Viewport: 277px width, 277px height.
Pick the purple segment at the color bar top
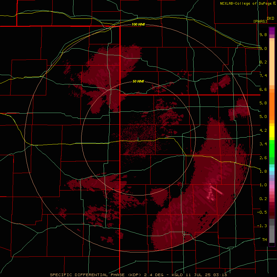272,31
